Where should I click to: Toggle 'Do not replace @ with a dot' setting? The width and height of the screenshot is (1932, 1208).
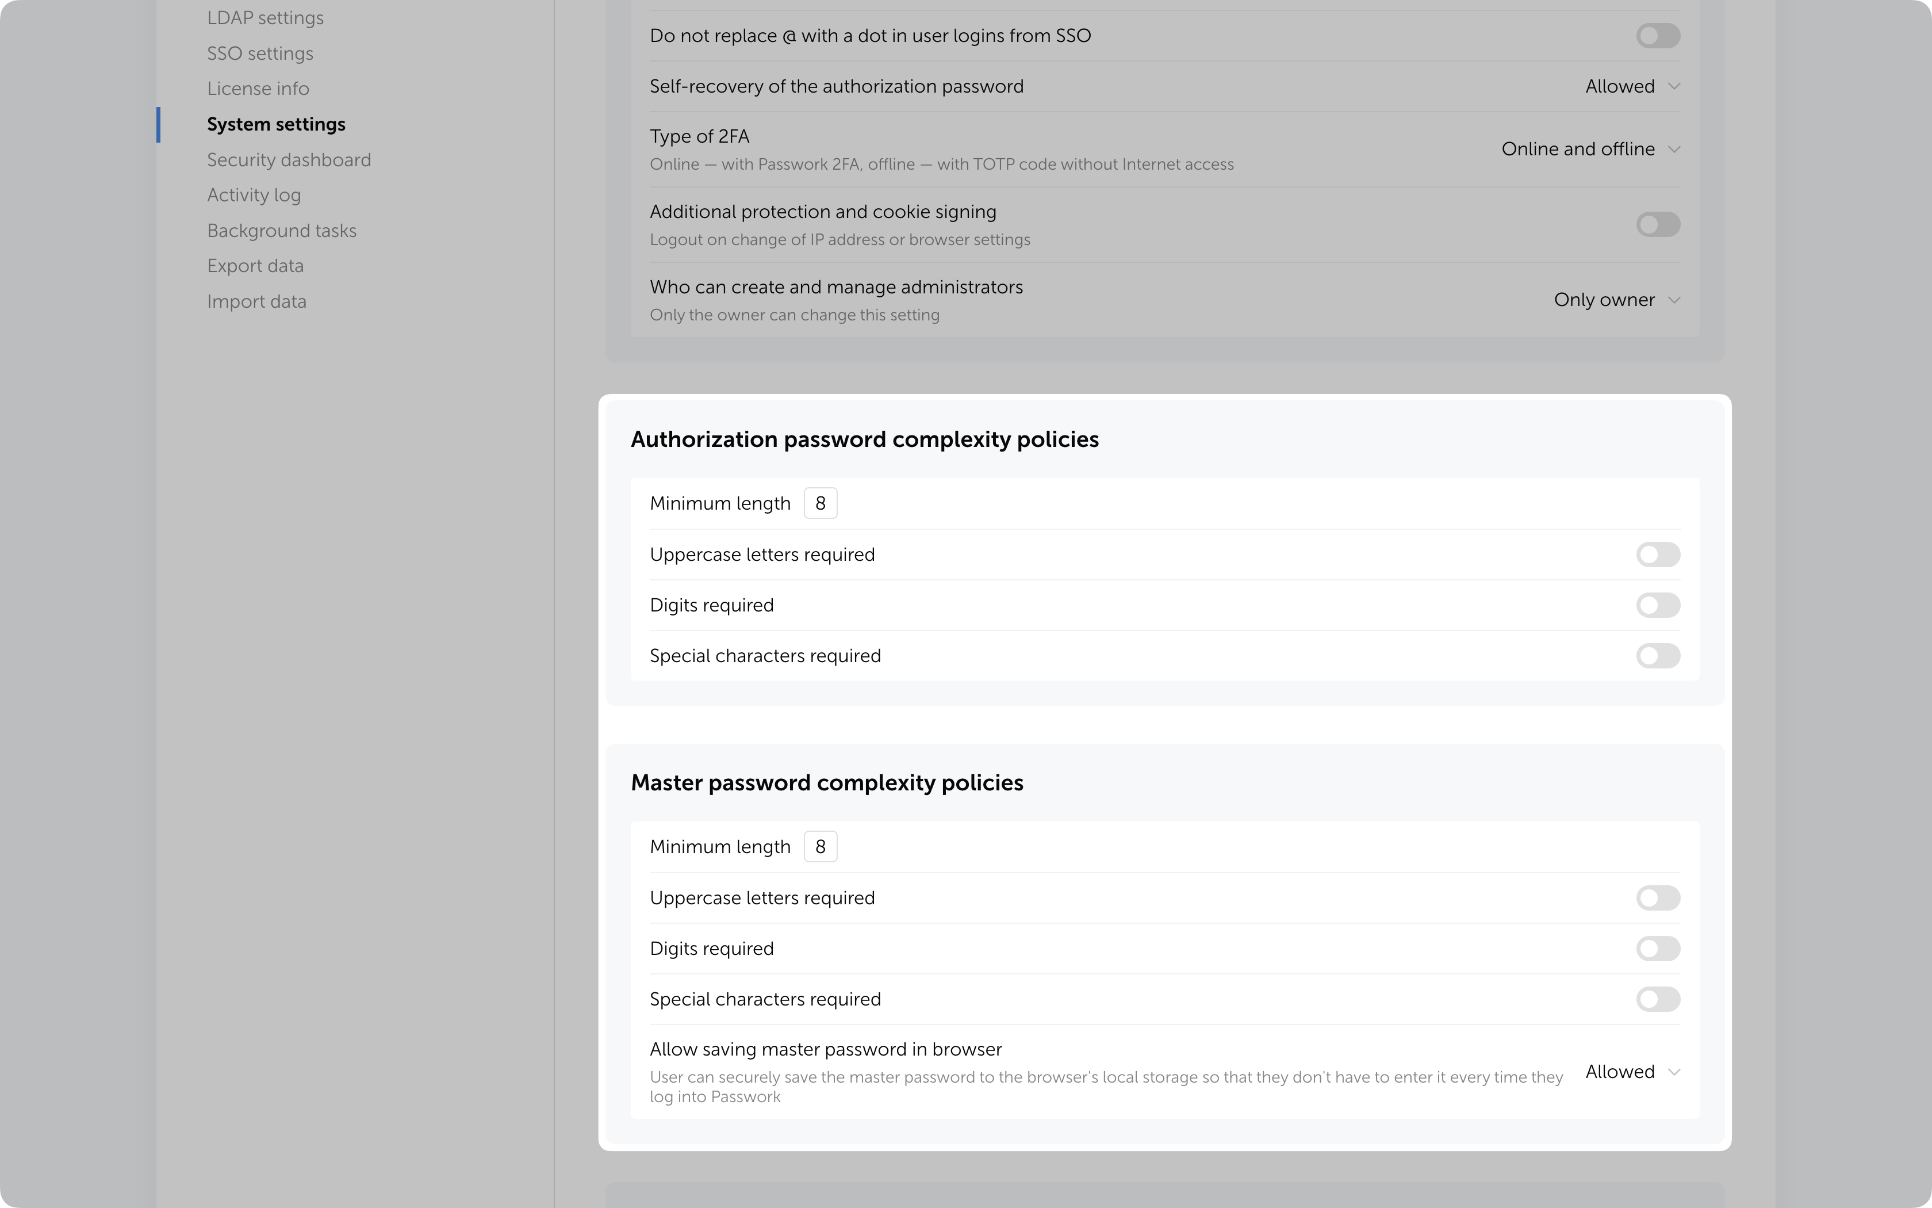pyautogui.click(x=1657, y=35)
